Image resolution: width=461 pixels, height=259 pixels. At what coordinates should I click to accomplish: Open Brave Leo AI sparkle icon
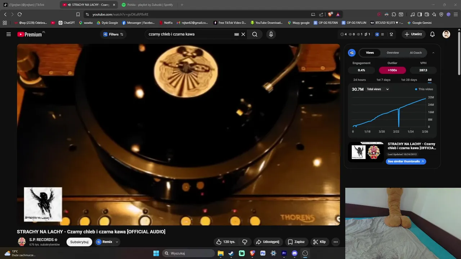434,14
